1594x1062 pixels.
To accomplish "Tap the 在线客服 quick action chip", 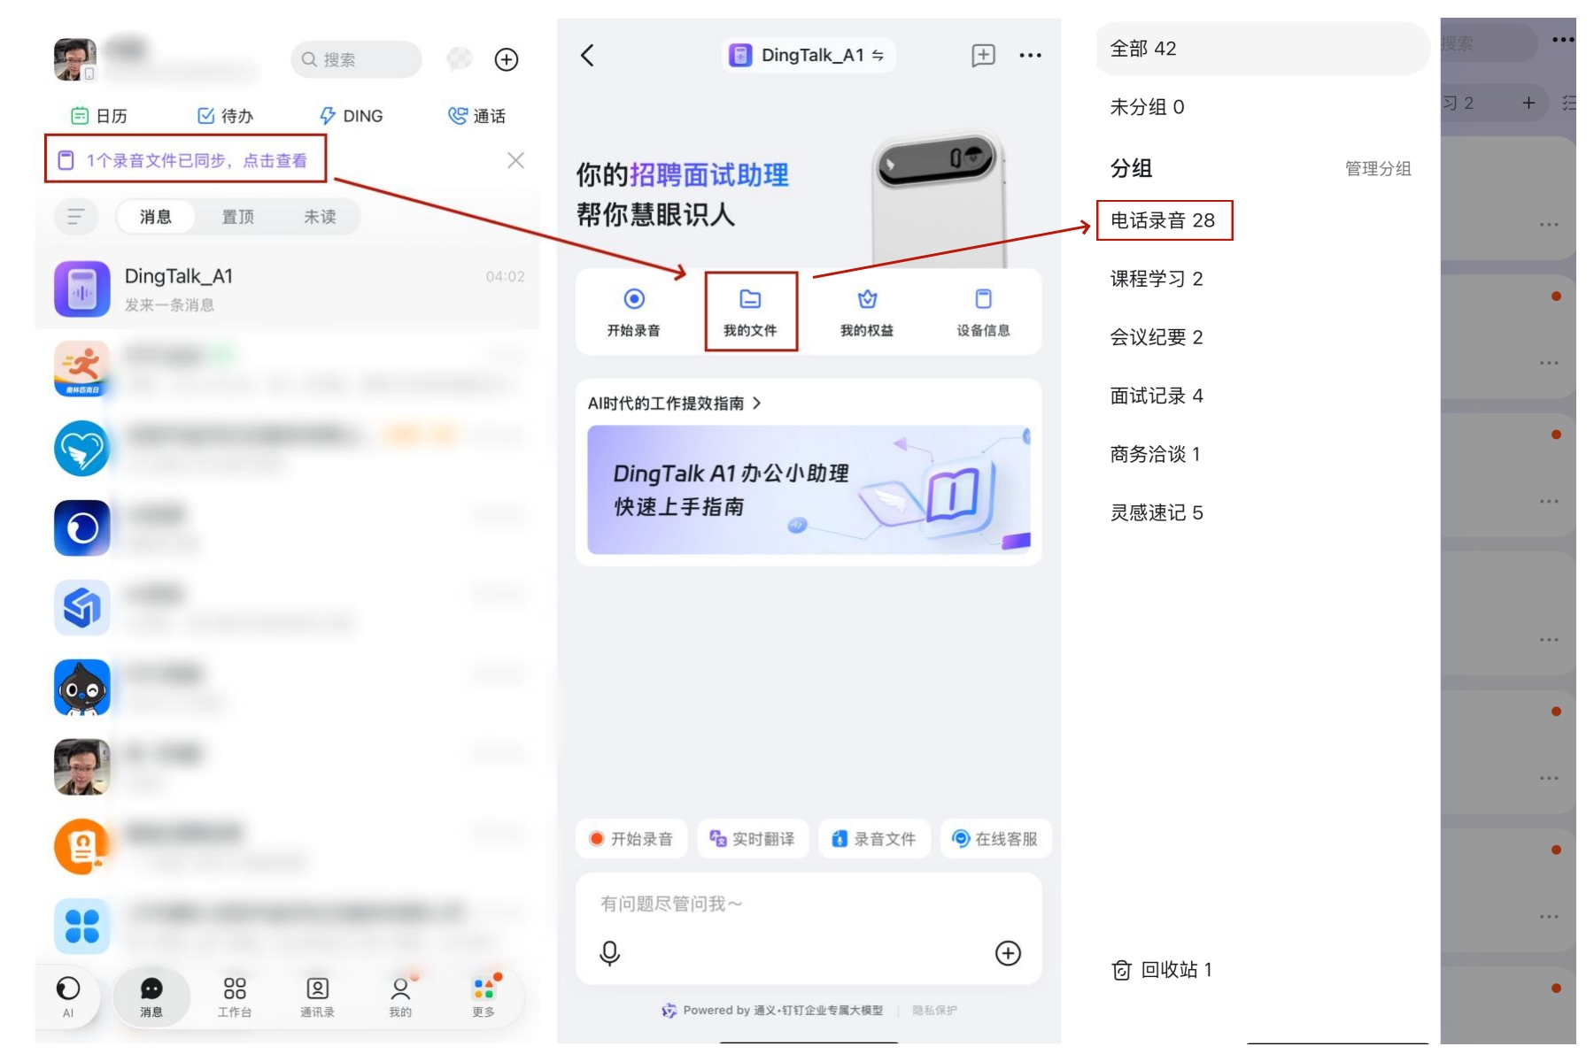I will tap(996, 839).
